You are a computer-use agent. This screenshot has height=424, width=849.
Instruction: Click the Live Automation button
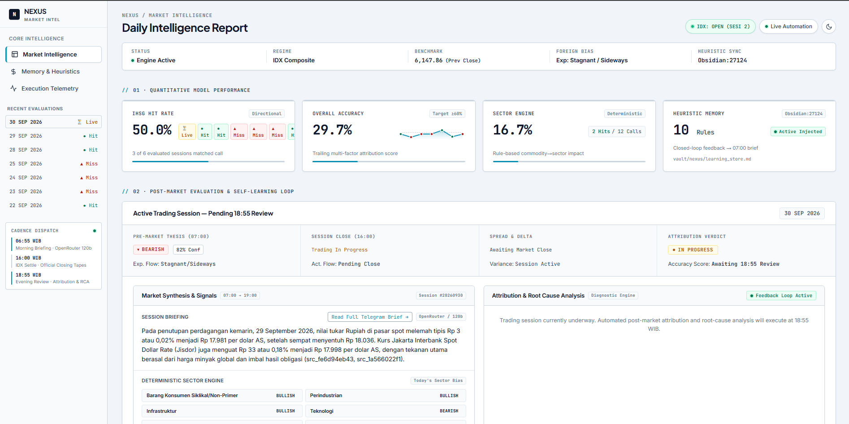(788, 26)
